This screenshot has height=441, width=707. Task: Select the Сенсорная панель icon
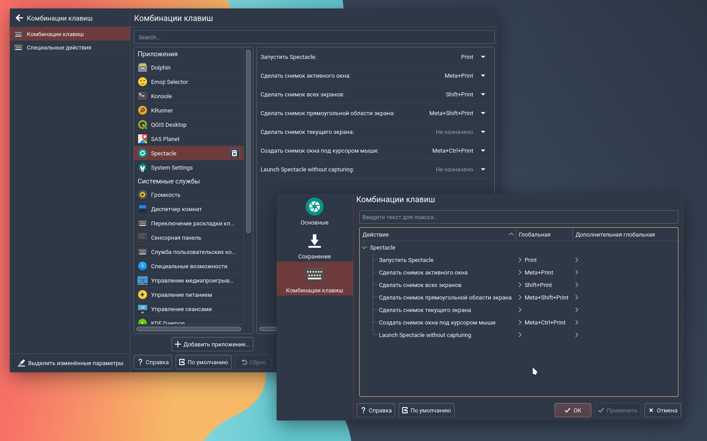(x=143, y=237)
